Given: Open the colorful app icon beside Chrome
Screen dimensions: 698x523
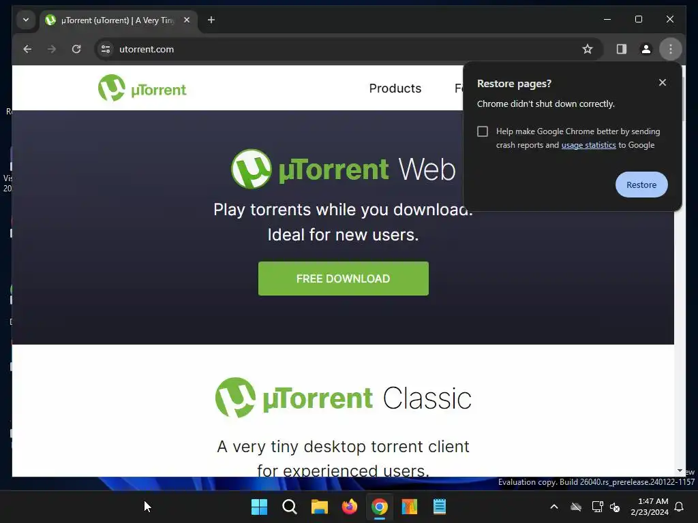Looking at the screenshot, I should coord(410,507).
